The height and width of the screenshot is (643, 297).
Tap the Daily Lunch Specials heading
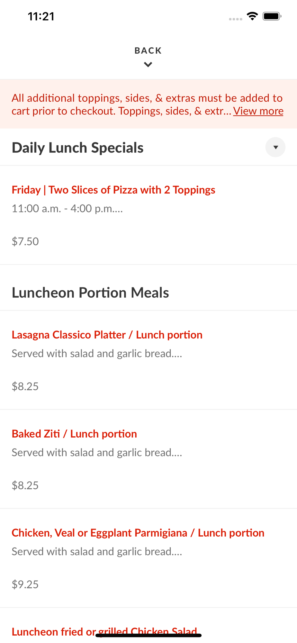click(x=77, y=148)
